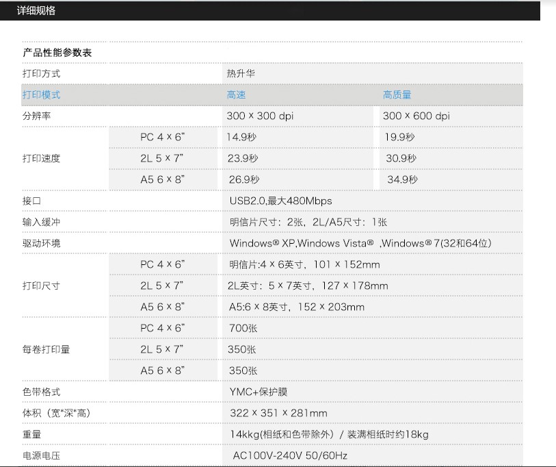Select the 高速 column header
The width and height of the screenshot is (556, 467).
pyautogui.click(x=236, y=95)
